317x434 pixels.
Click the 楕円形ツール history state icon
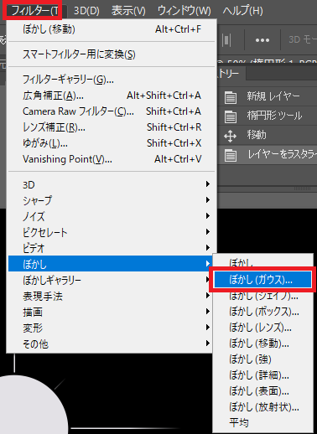(231, 116)
